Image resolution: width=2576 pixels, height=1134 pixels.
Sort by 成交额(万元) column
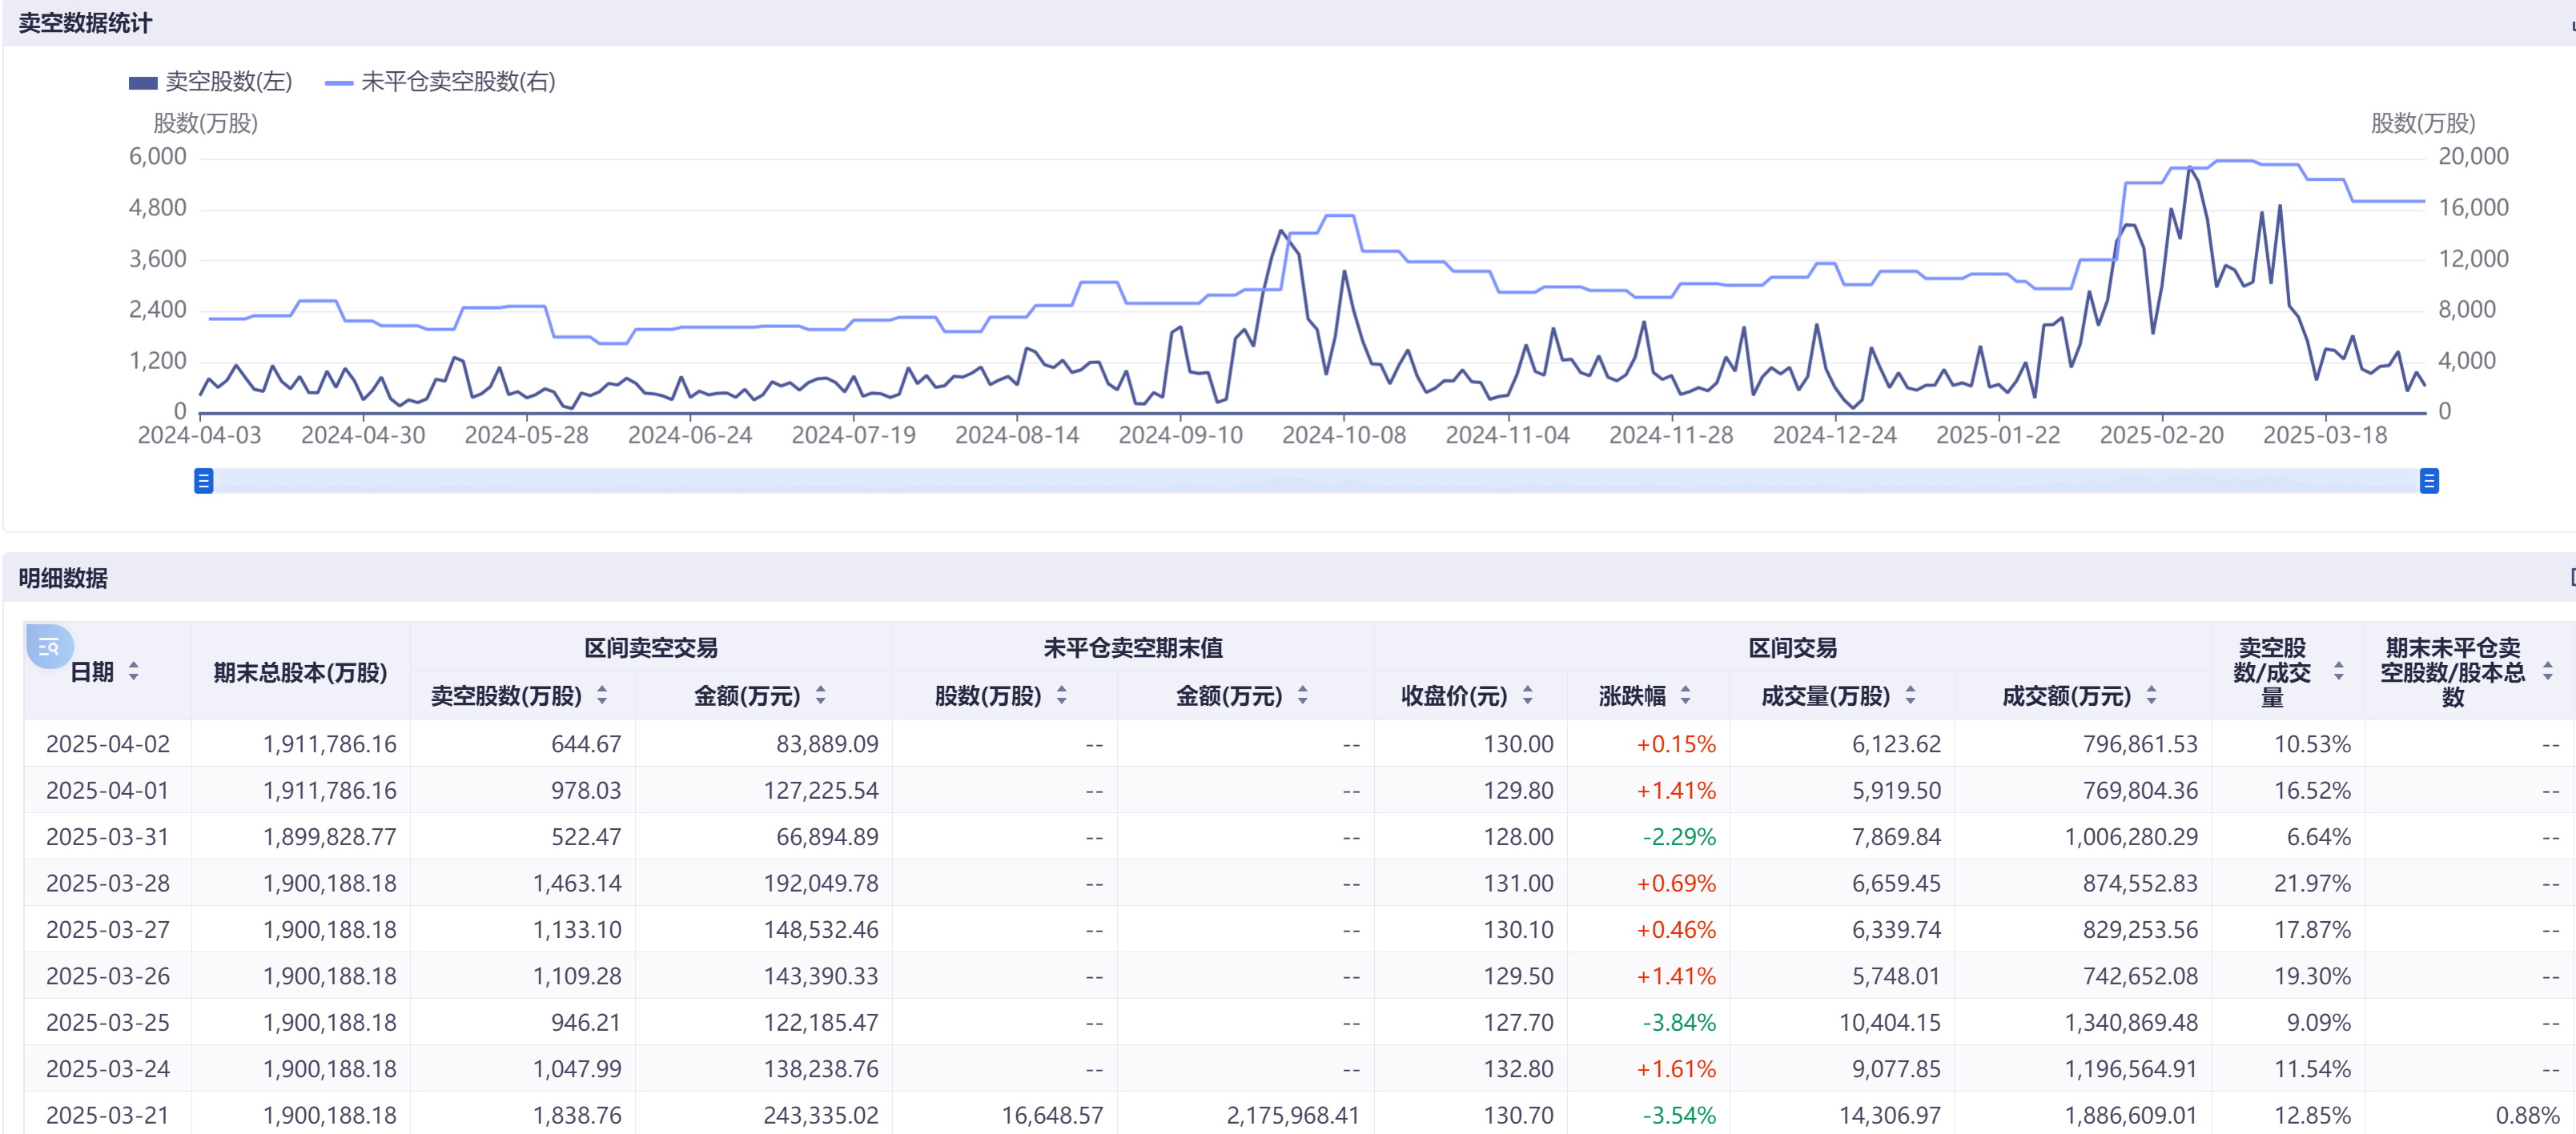point(2151,695)
